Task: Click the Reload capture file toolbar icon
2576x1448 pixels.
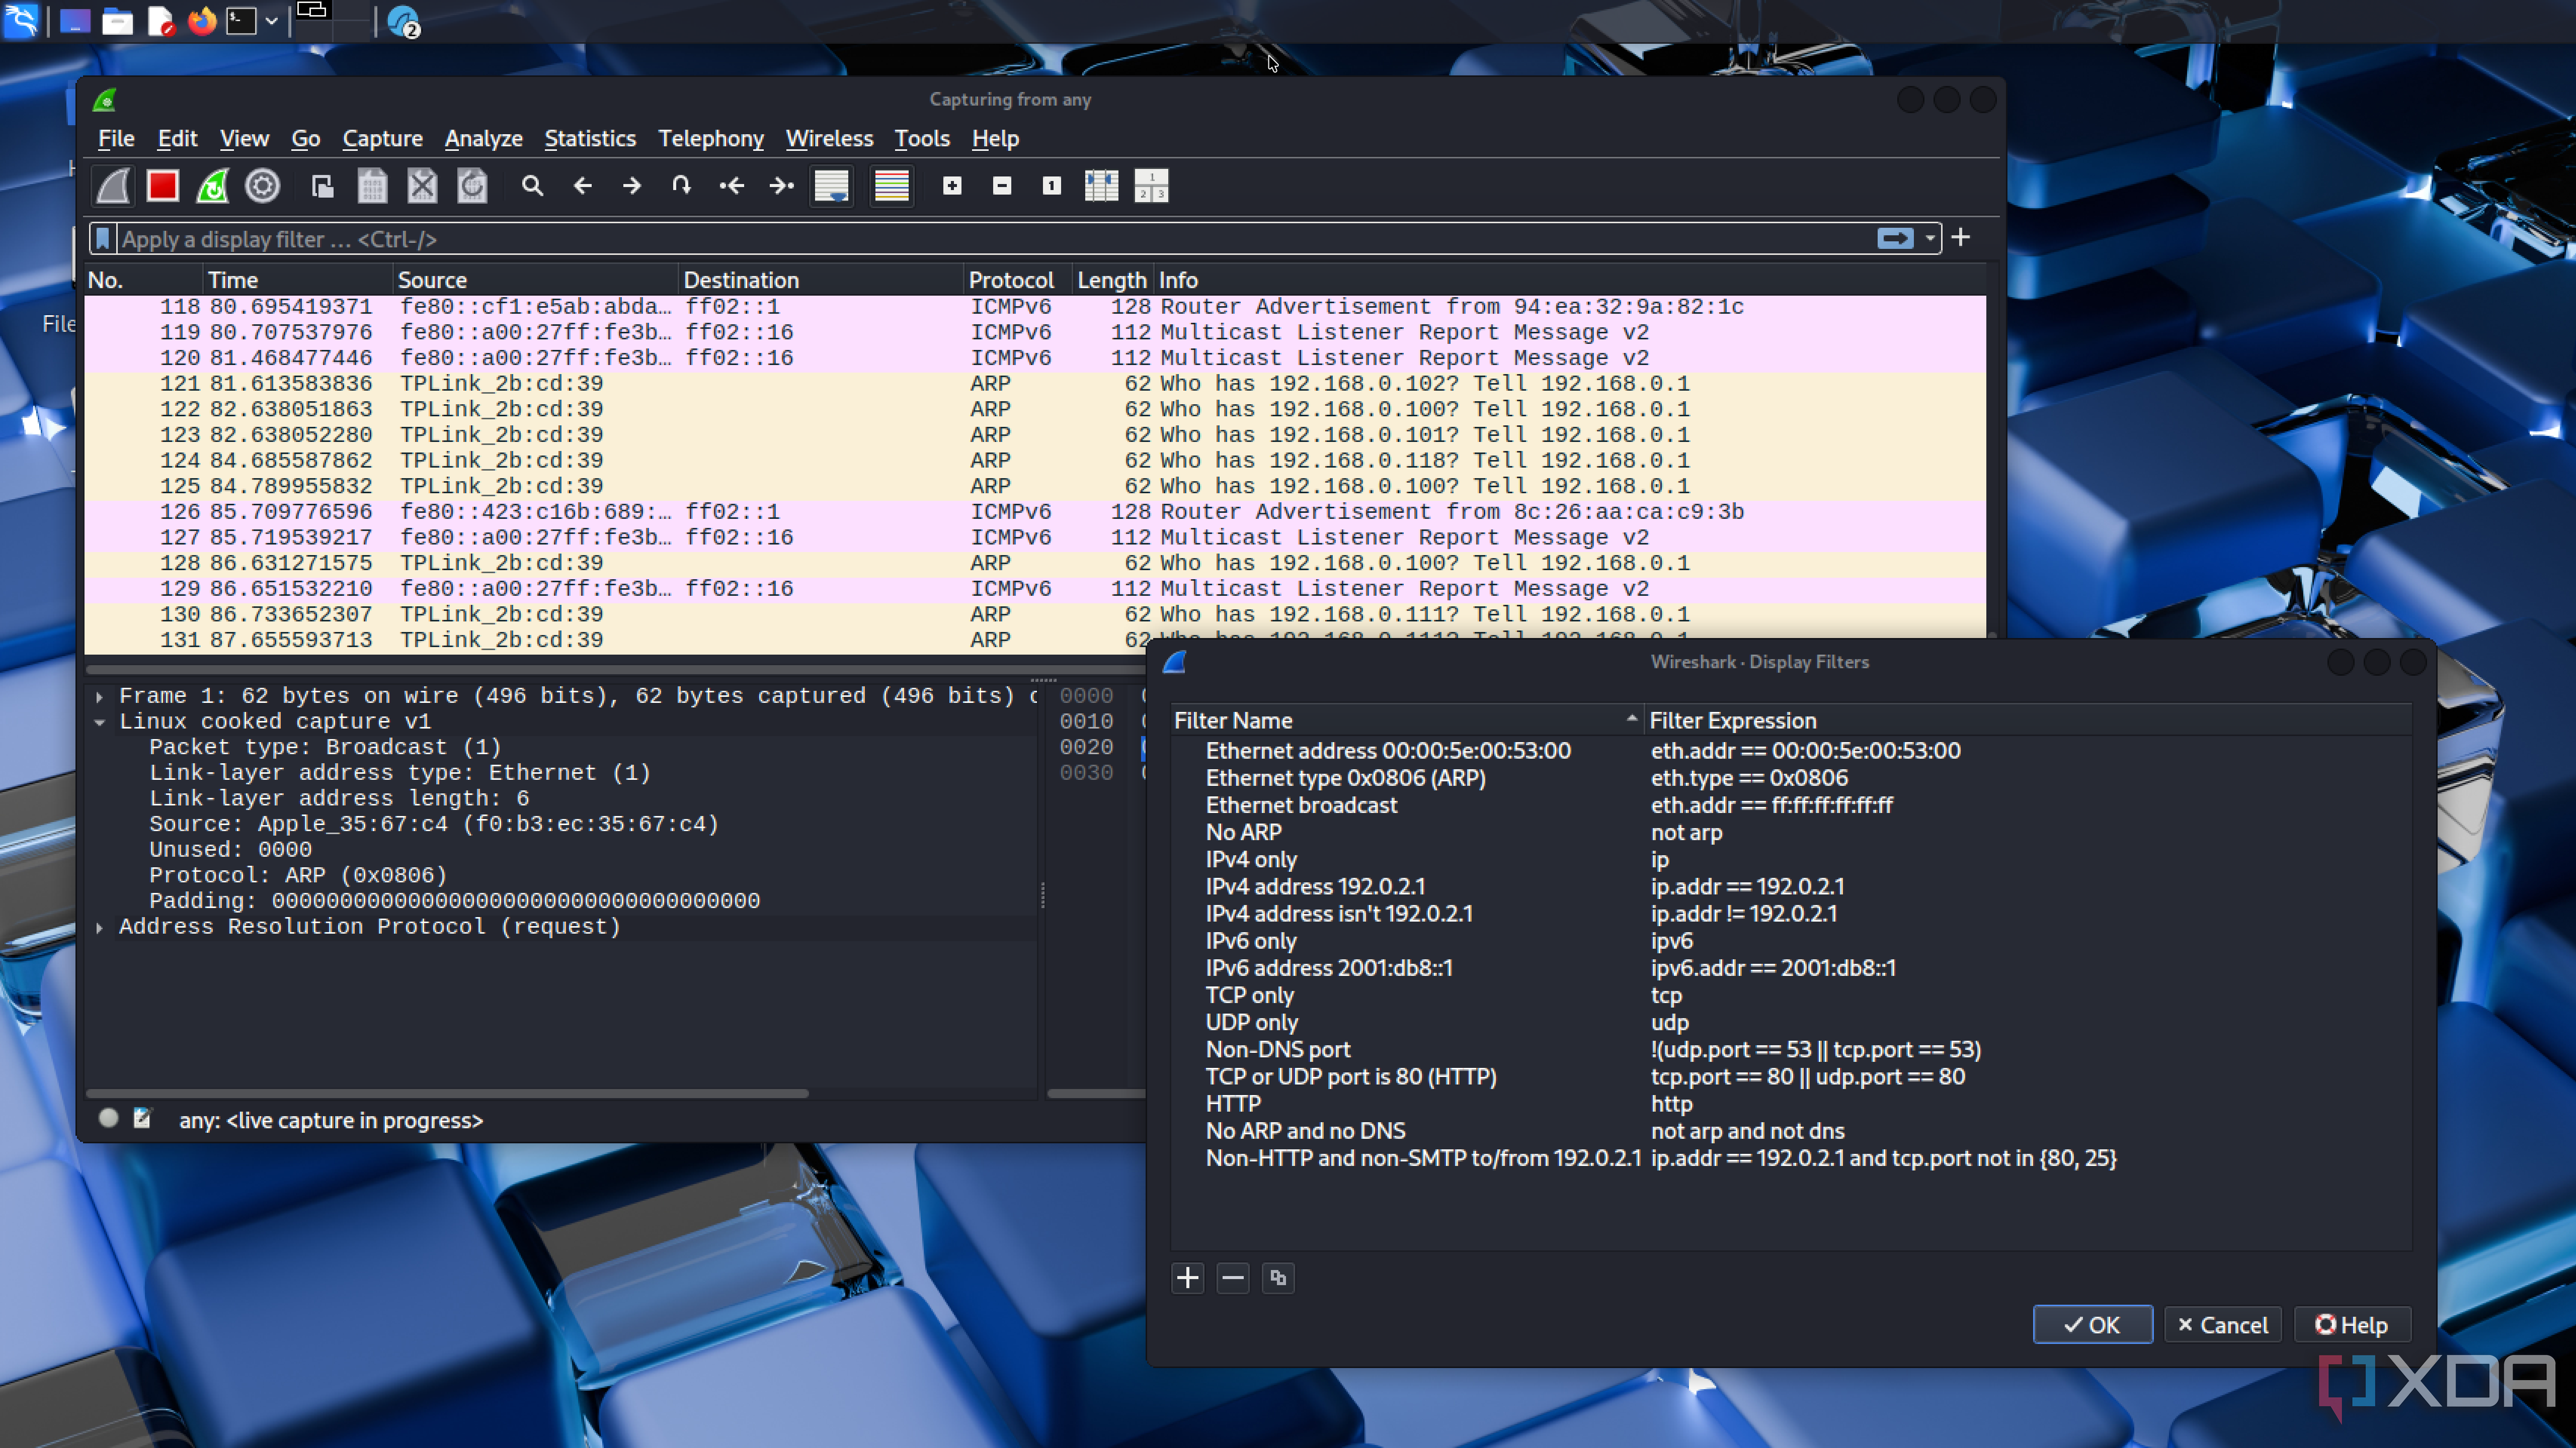Action: pos(472,186)
